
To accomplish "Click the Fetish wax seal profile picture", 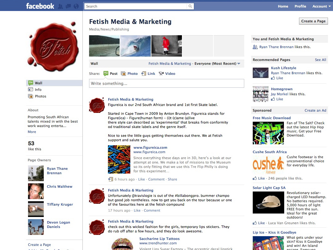I will pos(53,47).
